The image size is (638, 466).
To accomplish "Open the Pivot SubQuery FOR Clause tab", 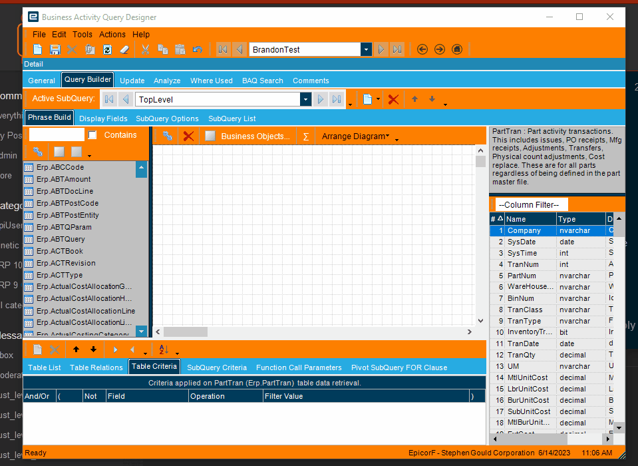I will click(399, 367).
